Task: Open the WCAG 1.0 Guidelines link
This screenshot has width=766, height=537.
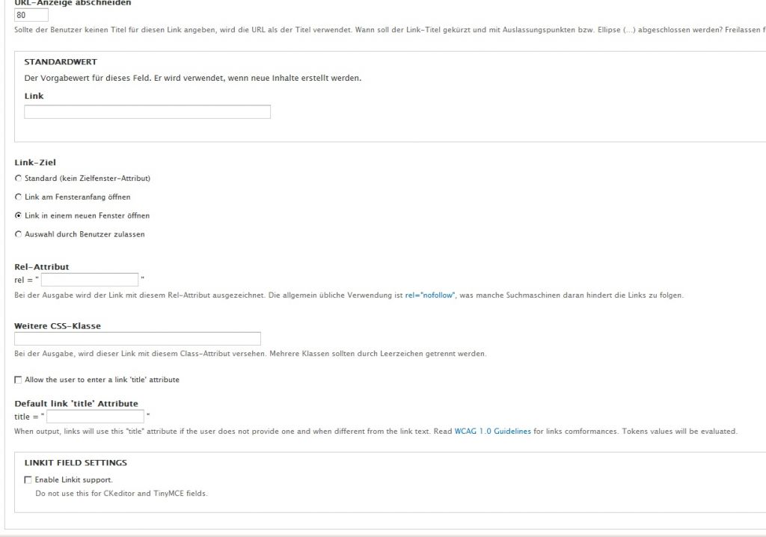Action: (492, 432)
